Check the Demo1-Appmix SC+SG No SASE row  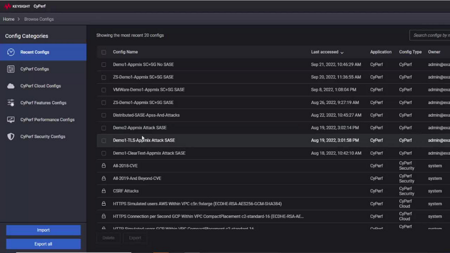[x=103, y=65]
